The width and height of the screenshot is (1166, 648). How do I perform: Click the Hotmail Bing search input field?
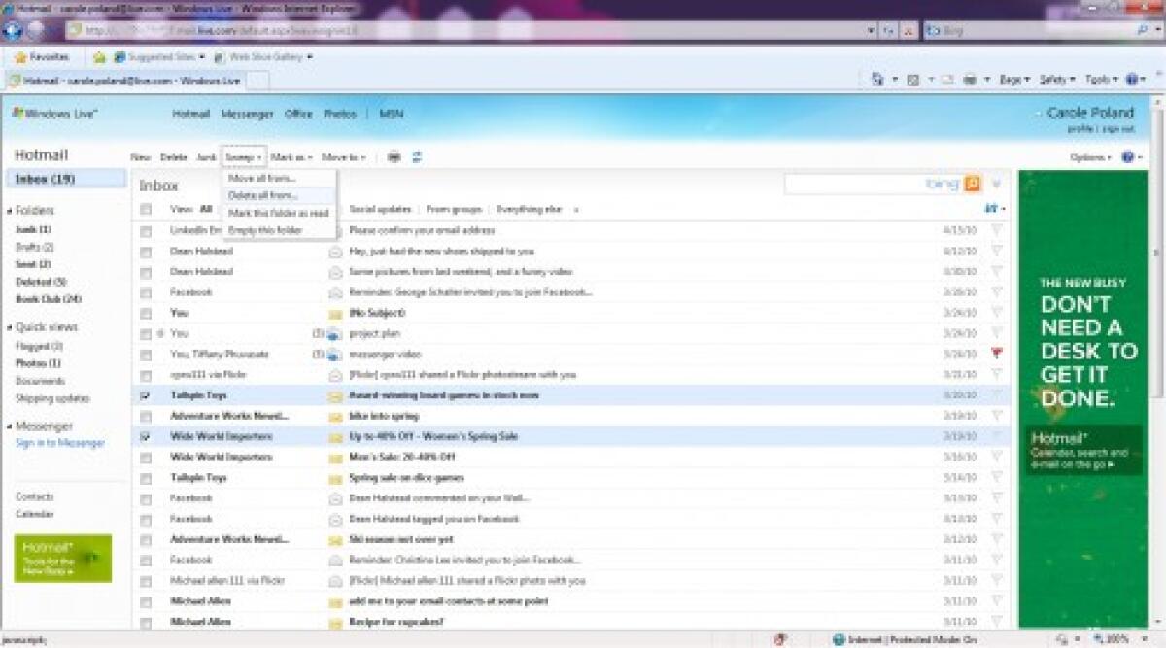(x=873, y=184)
